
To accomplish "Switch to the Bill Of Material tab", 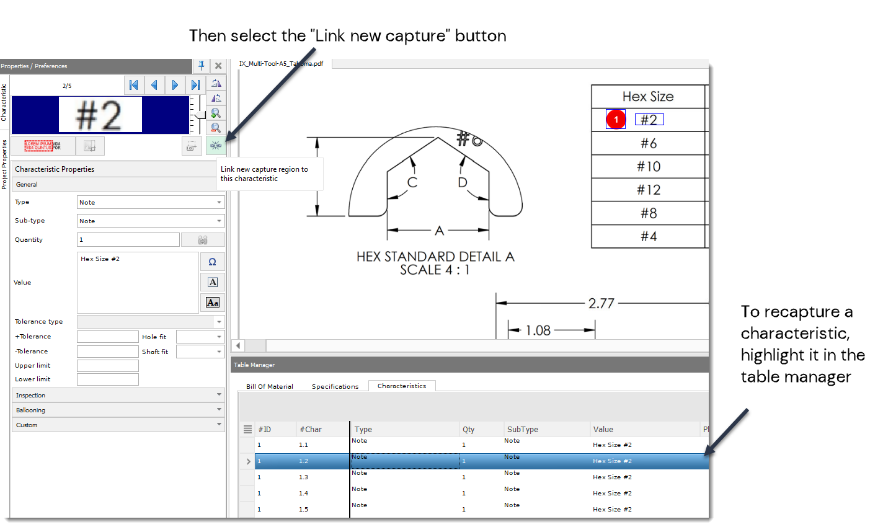I will [269, 386].
